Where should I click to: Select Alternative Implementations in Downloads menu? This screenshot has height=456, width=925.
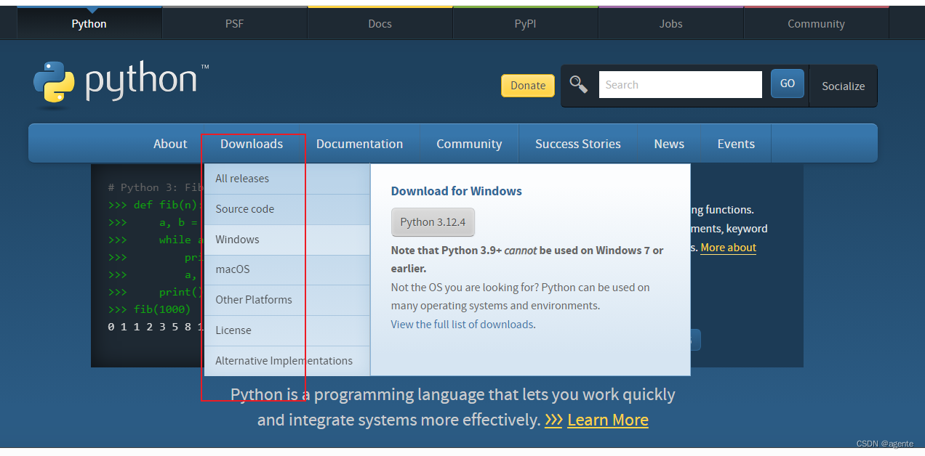coord(287,361)
